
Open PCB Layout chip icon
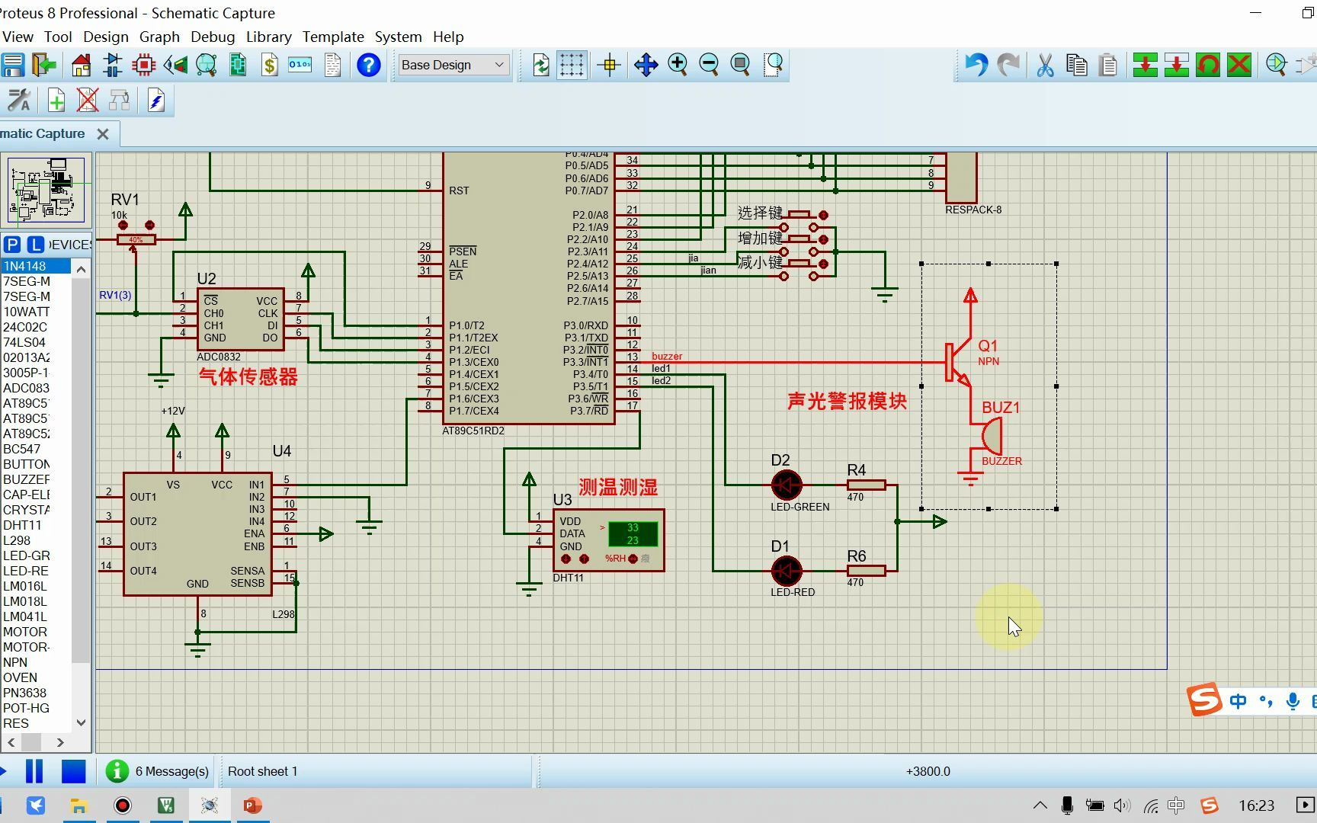point(143,65)
